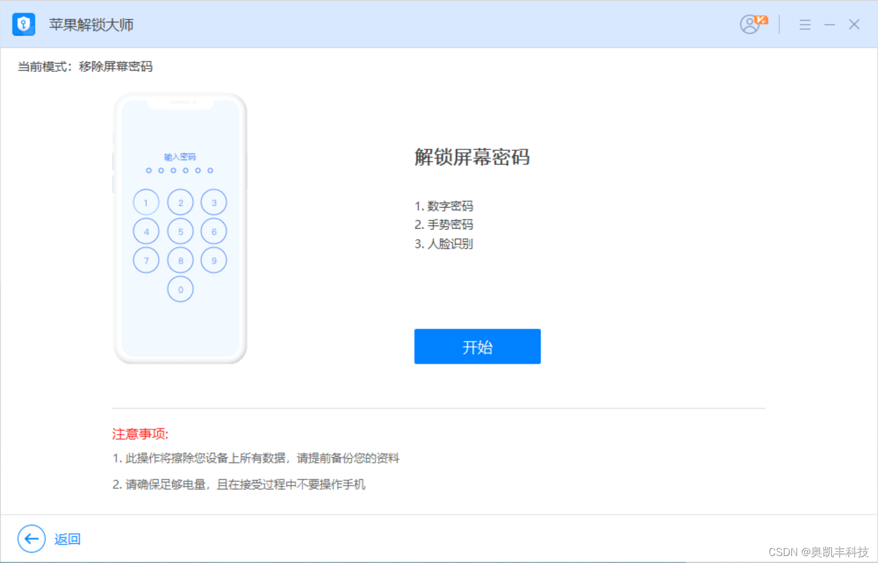
Task: Click the 返回 back link
Action: click(x=67, y=539)
